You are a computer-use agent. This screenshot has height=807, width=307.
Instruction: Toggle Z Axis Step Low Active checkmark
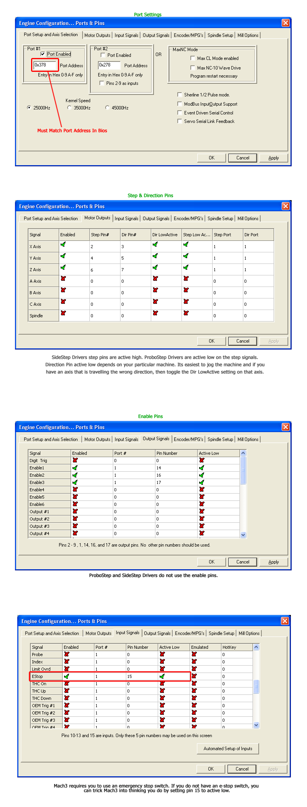186,267
